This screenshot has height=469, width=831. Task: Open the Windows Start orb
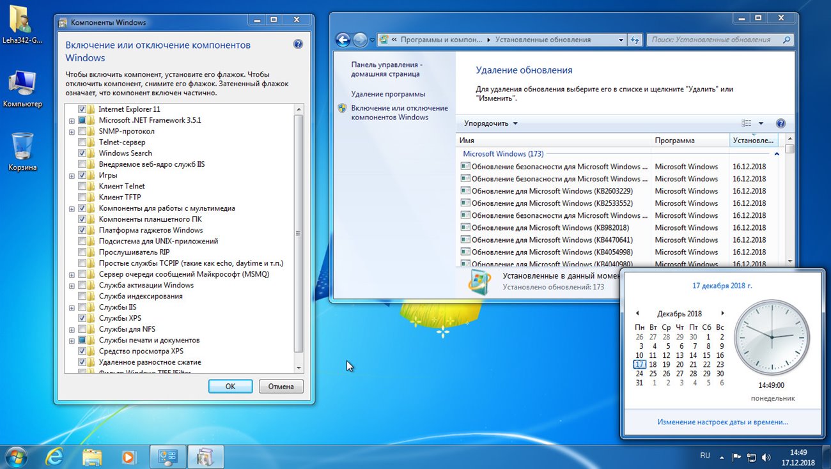[15, 457]
